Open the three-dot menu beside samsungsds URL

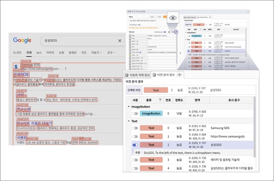[66, 69]
